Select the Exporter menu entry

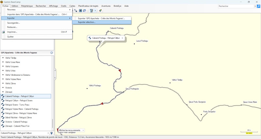click(37, 18)
